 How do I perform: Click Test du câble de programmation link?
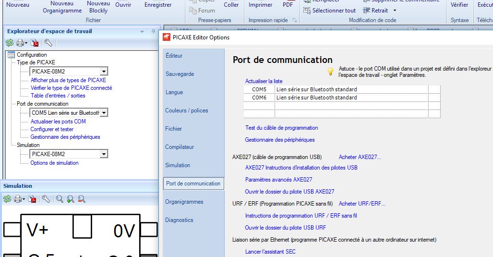[281, 128]
